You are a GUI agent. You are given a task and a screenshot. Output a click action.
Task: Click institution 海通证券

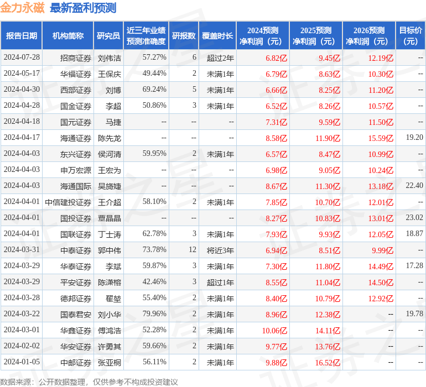[76, 138]
